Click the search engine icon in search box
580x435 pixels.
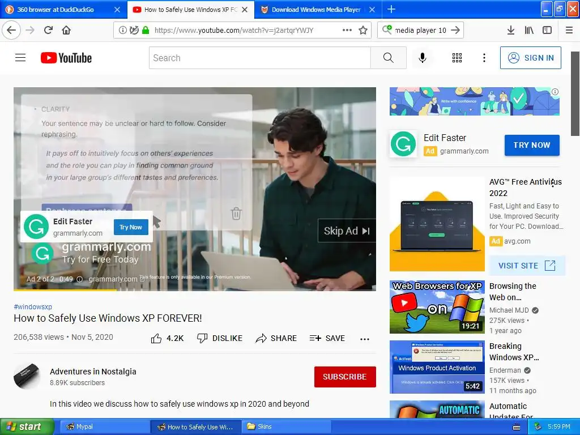[x=387, y=29]
